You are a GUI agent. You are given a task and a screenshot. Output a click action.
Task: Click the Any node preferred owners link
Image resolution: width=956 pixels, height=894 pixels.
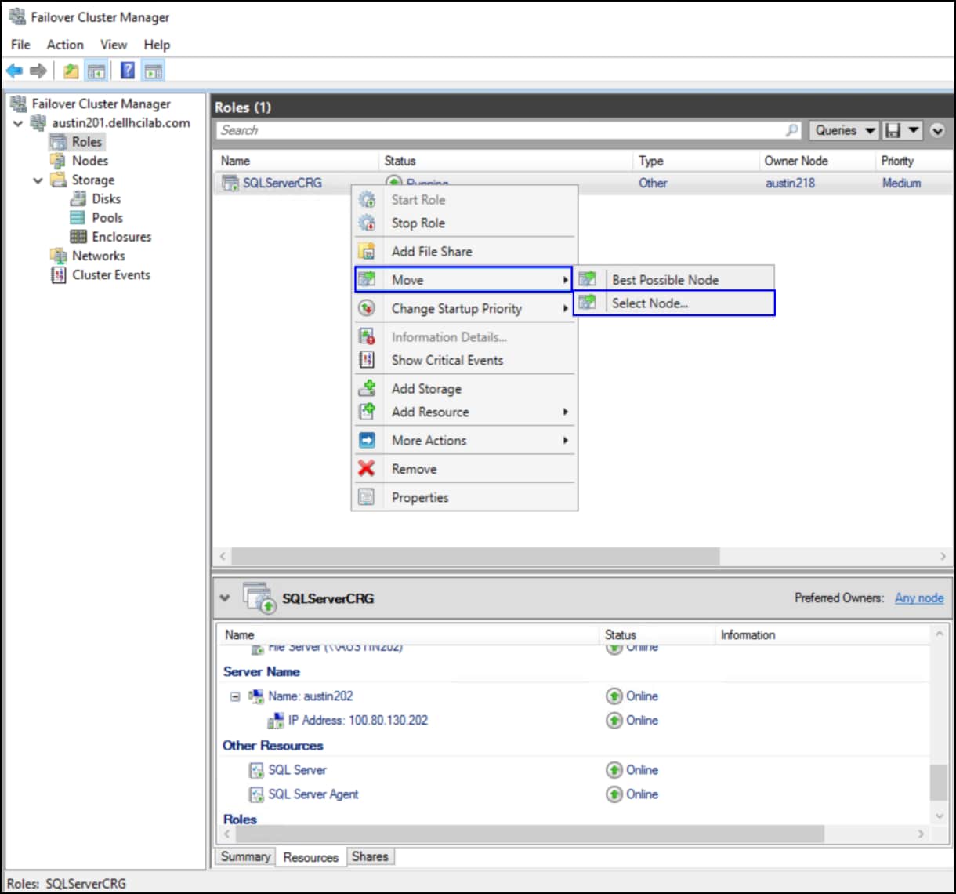click(919, 598)
